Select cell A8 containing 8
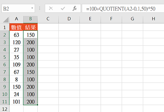Viewport: 164px width, 112px height. point(16,79)
